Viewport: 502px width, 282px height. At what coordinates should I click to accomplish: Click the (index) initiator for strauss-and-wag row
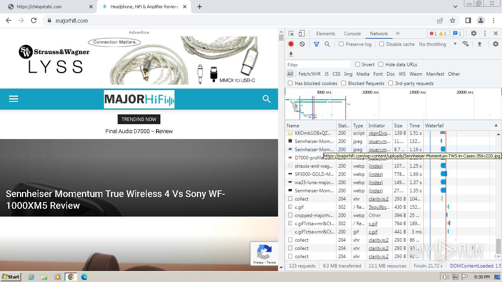376,166
